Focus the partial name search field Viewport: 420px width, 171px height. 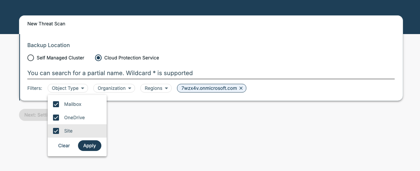pos(211,73)
